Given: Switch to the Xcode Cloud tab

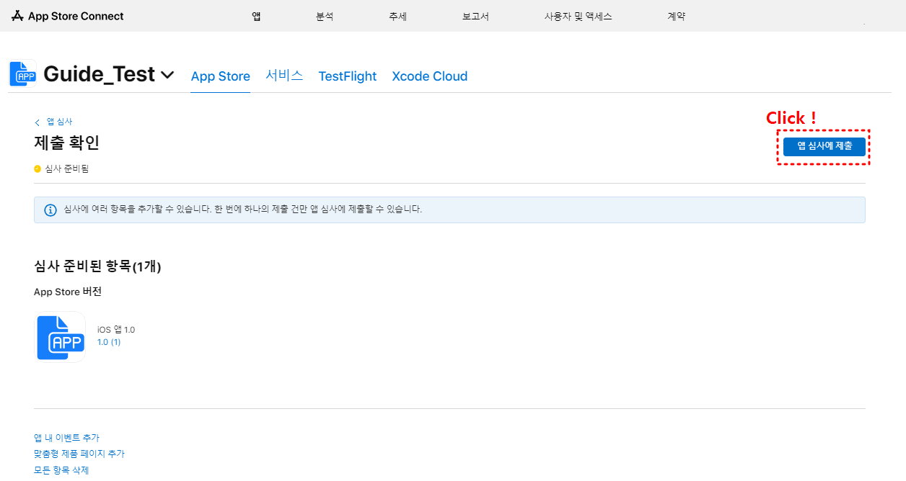Looking at the screenshot, I should click(430, 76).
